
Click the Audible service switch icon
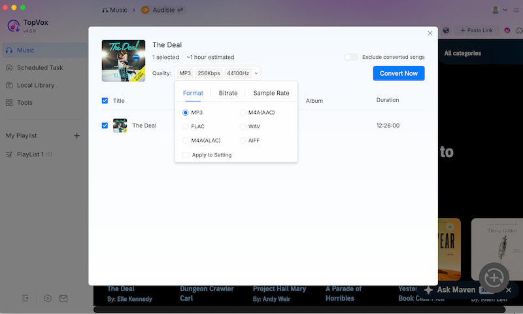[x=180, y=10]
